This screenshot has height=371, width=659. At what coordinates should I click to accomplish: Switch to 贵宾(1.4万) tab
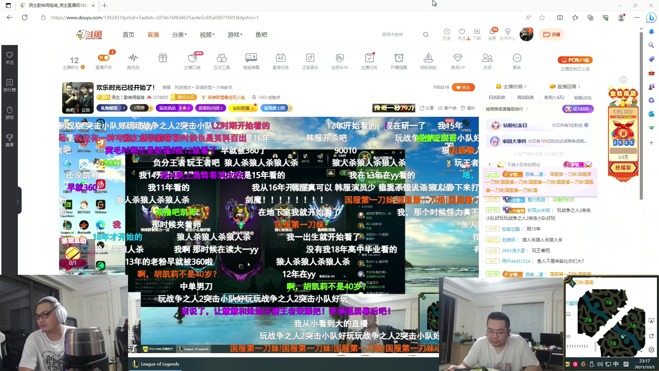(554, 98)
